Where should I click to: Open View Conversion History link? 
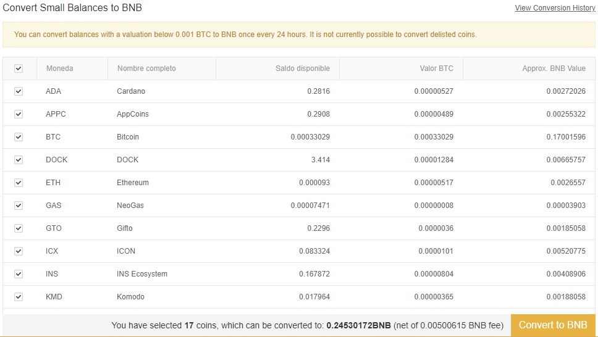click(x=555, y=8)
